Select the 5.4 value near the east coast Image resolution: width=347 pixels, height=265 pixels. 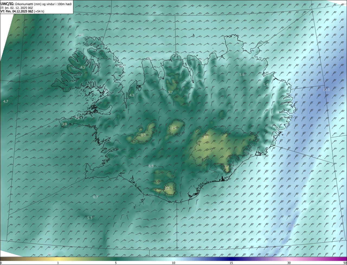(x=266, y=85)
